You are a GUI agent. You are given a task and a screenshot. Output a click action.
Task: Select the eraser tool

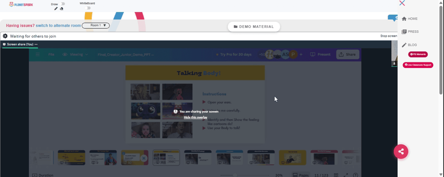coord(61,9)
